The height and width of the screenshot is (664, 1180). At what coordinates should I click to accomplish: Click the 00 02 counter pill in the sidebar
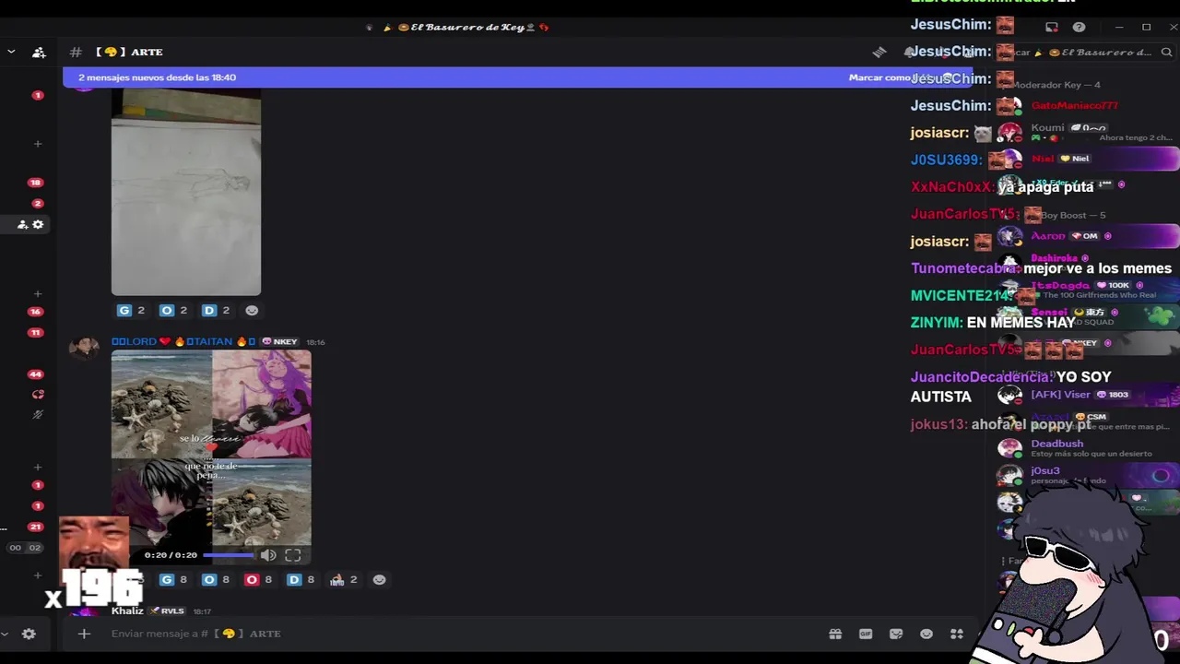click(25, 548)
